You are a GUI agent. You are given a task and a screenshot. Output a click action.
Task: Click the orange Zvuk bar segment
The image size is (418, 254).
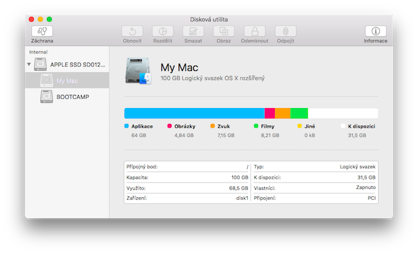pyautogui.click(x=282, y=113)
